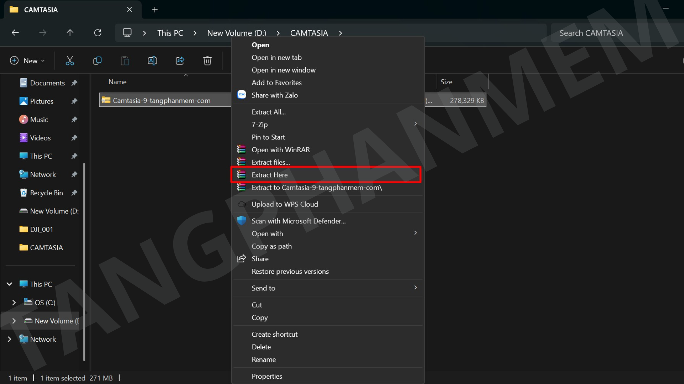Click chevron after CAMTASIA in address bar
684x384 pixels.
341,33
